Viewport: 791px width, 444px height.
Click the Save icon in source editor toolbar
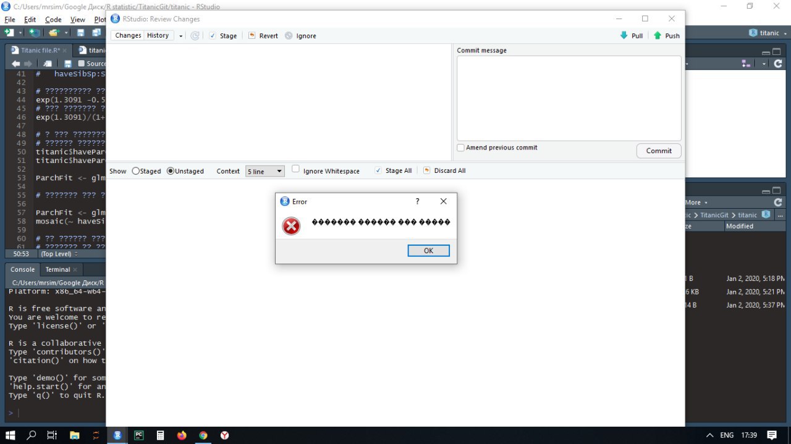point(68,64)
